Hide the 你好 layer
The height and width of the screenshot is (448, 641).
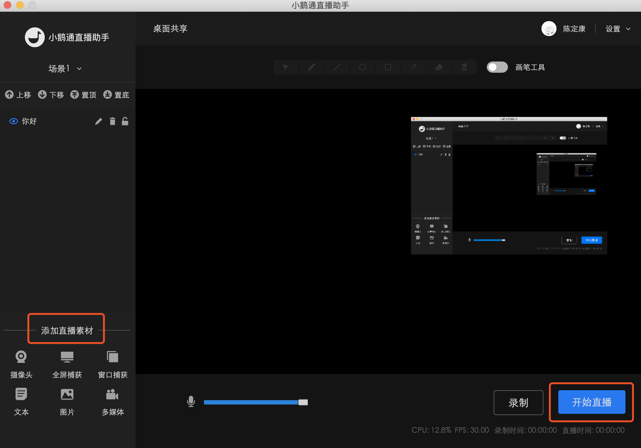13,121
